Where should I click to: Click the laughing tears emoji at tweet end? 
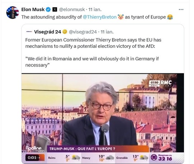click(x=170, y=17)
